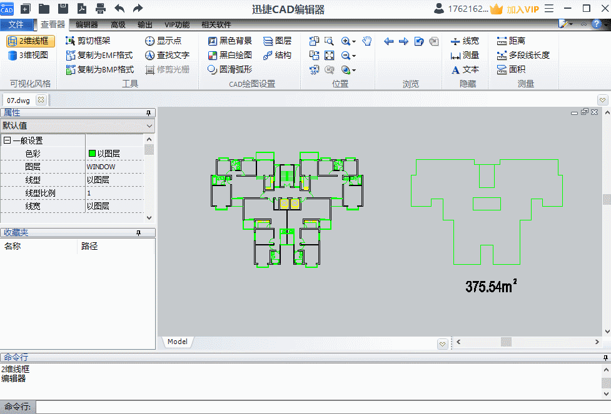Pin the 属性 panel
Image resolution: width=611 pixels, height=414 pixels.
click(148, 113)
